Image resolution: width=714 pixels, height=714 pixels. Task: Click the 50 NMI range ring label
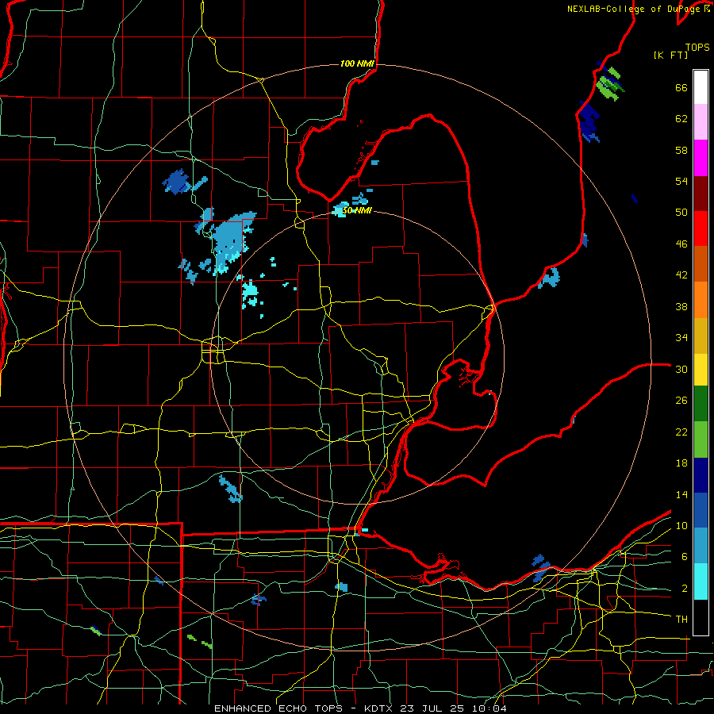pyautogui.click(x=357, y=210)
